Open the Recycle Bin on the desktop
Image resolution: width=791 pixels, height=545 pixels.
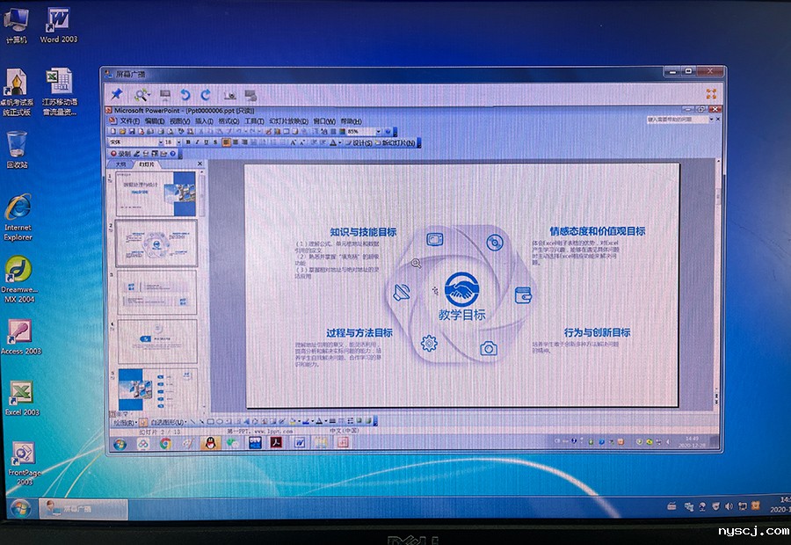tap(17, 143)
